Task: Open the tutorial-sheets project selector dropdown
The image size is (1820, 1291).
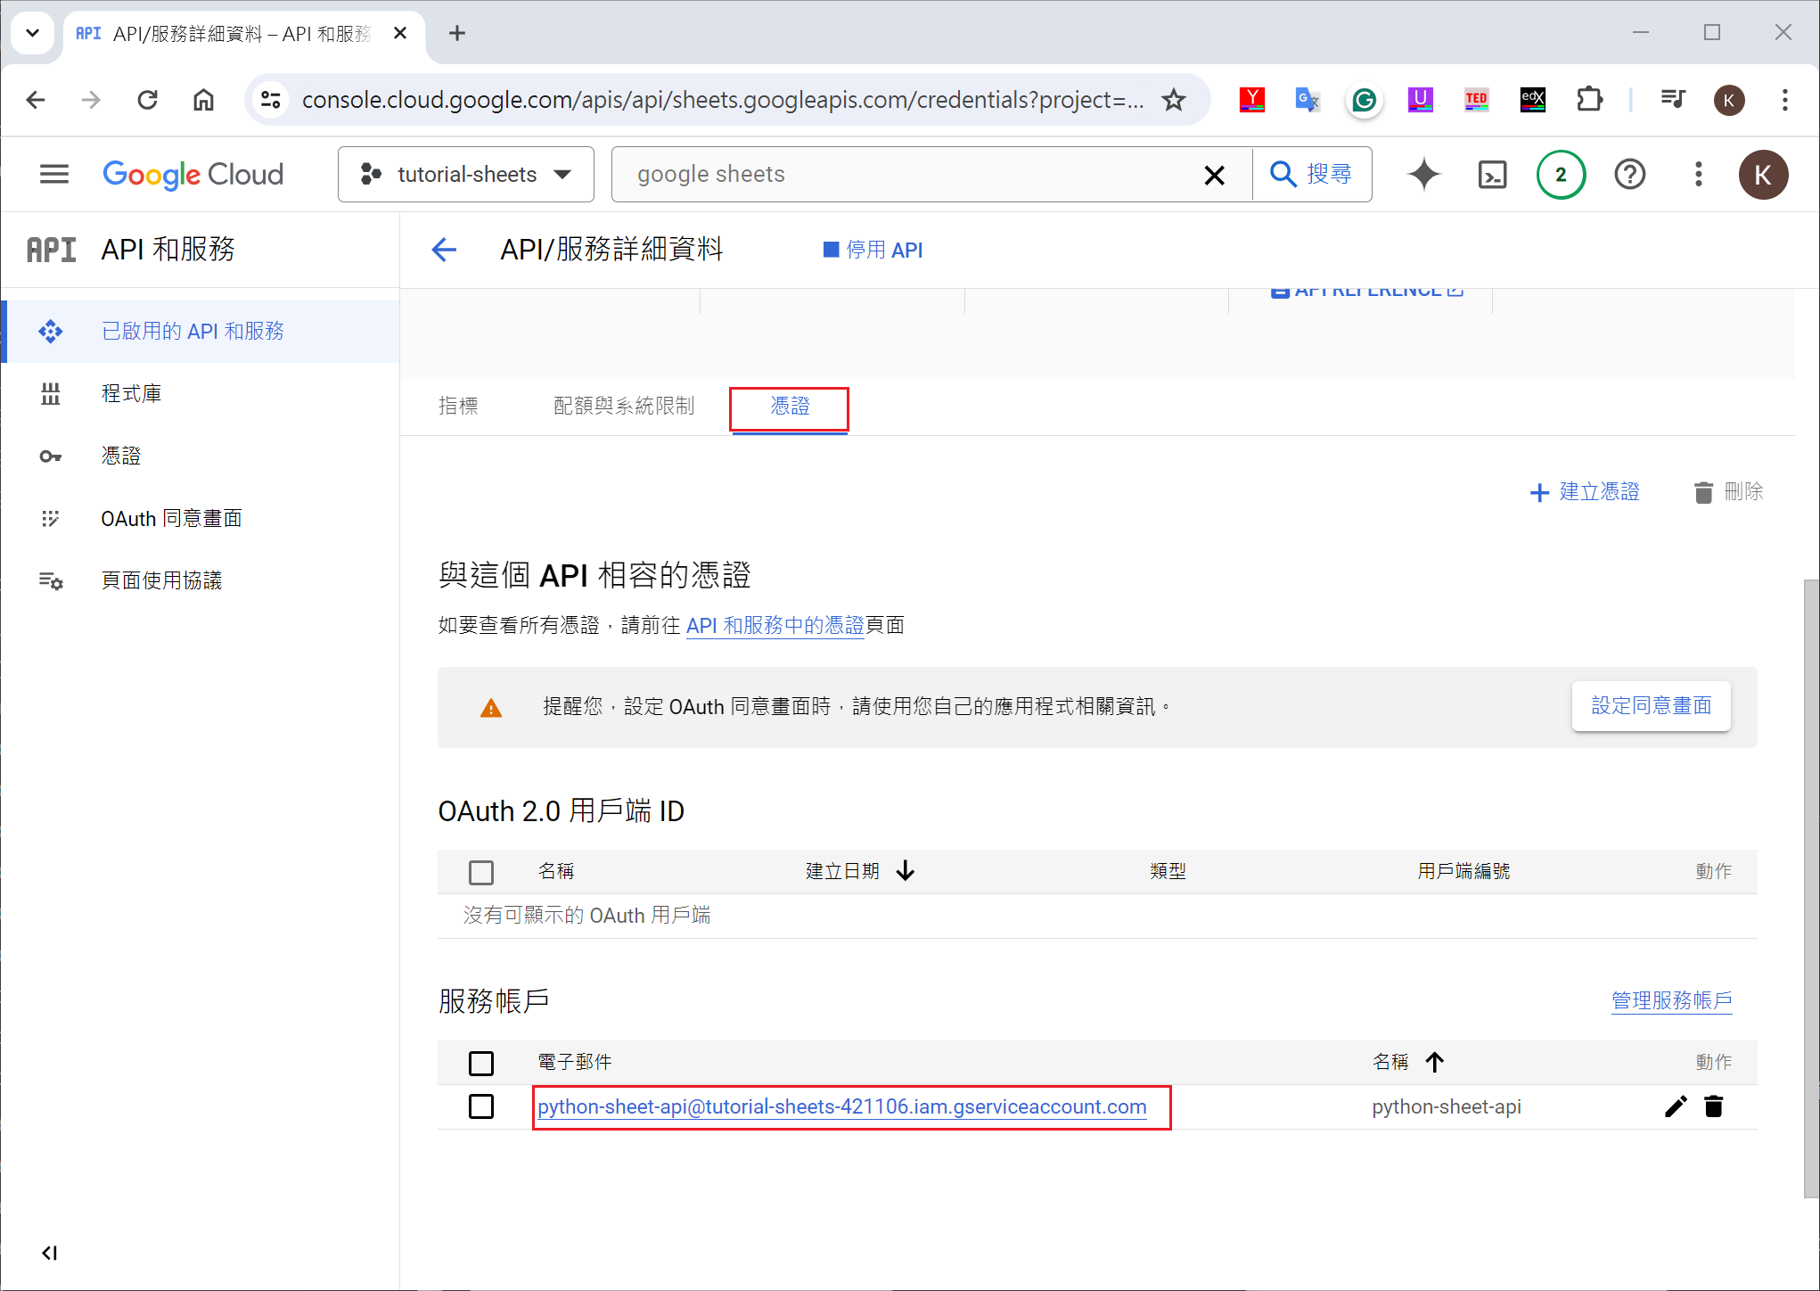Action: (x=465, y=174)
